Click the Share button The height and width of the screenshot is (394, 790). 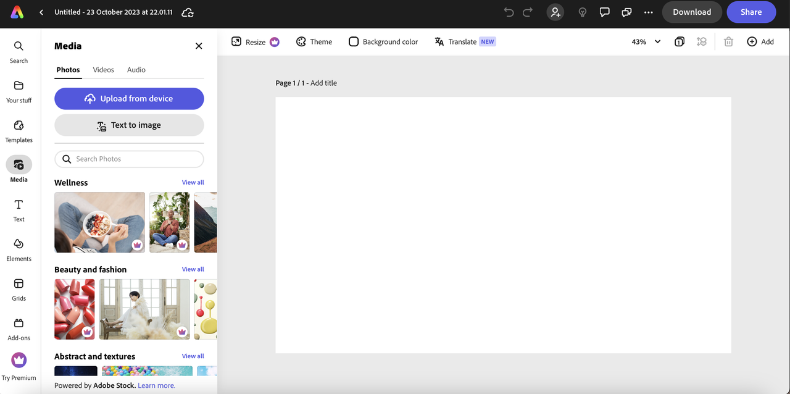coord(751,12)
